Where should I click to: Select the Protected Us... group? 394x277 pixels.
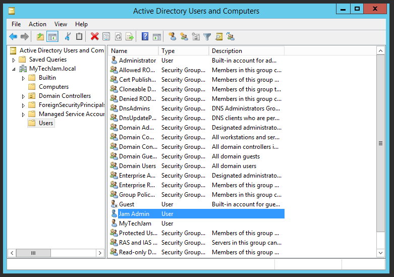click(x=138, y=233)
